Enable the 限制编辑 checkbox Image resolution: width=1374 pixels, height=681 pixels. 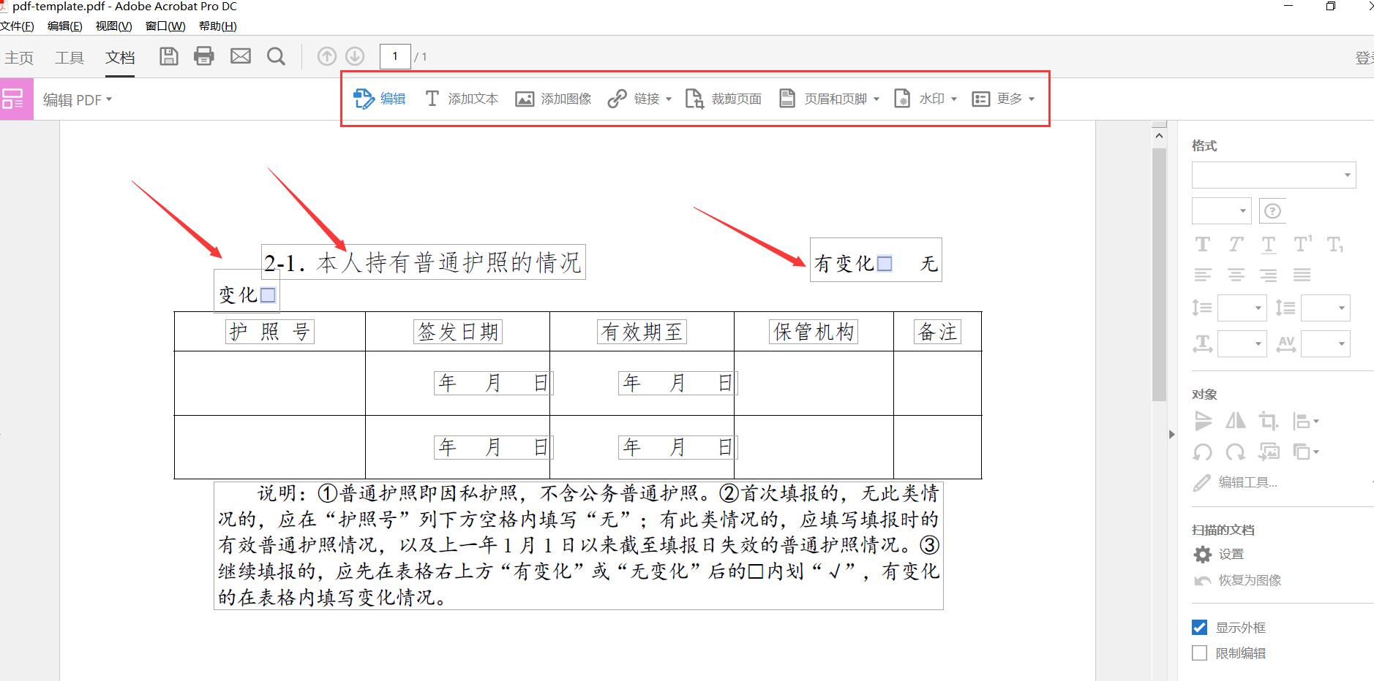point(1199,653)
